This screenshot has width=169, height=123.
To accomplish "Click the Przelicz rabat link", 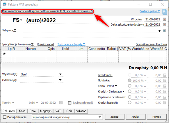I will coord(46,44).
